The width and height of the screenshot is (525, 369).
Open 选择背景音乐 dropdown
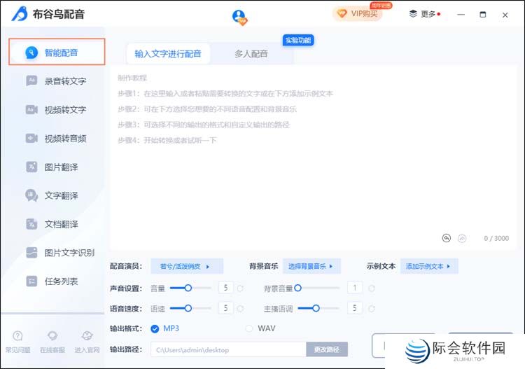[311, 266]
